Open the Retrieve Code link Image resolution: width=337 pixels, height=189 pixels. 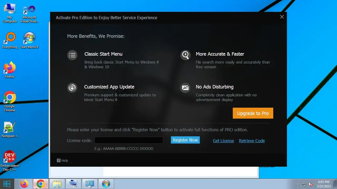252,141
